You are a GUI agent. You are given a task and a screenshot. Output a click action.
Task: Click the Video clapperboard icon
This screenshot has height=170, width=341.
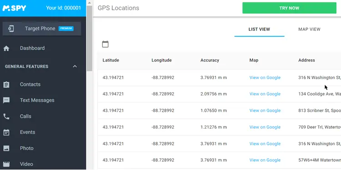coord(6,164)
